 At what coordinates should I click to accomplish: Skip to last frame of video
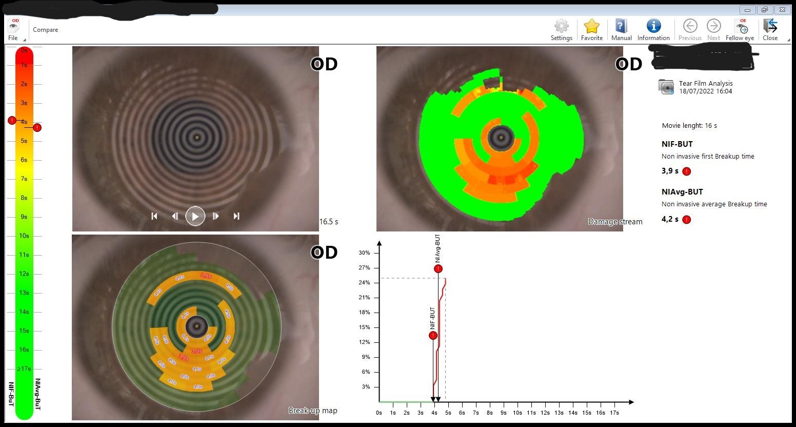point(236,216)
